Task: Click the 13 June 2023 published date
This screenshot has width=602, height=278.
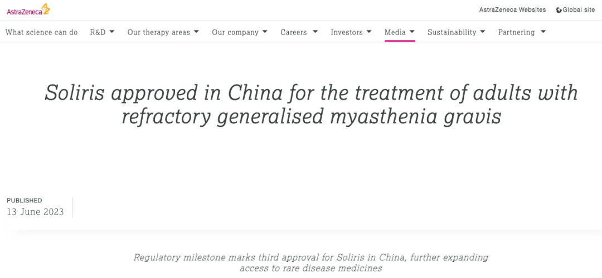Action: pos(35,212)
